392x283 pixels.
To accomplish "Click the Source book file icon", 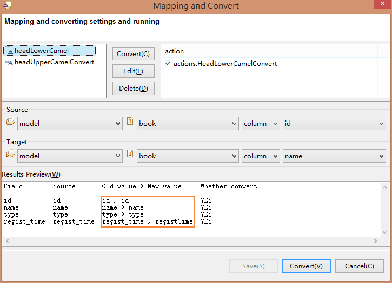I will pyautogui.click(x=130, y=121).
